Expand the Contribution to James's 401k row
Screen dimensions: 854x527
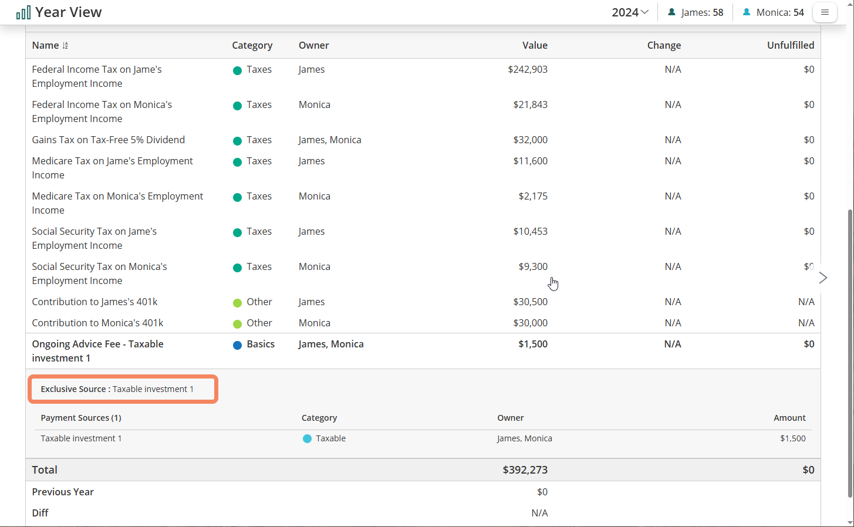click(94, 302)
